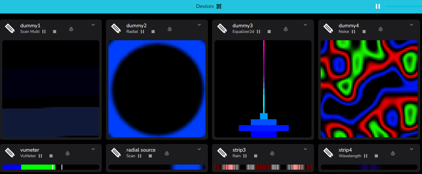Stop the Noise effect on dummy4
Image resolution: width=422 pixels, height=174 pixels.
[364, 32]
